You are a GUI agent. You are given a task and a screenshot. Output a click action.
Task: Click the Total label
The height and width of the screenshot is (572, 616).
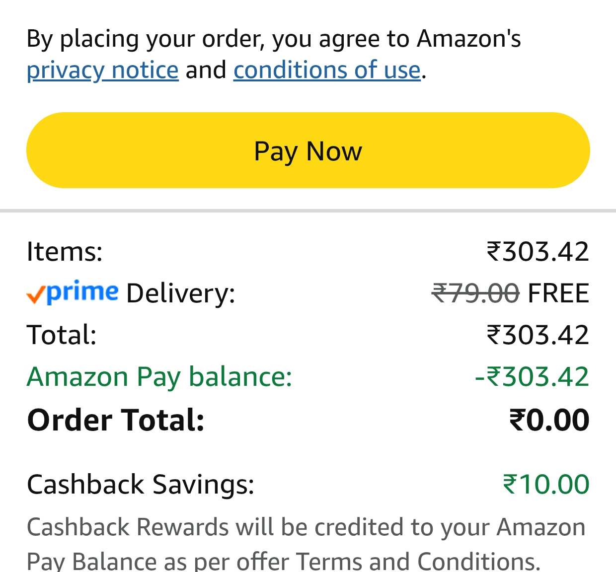tap(62, 335)
